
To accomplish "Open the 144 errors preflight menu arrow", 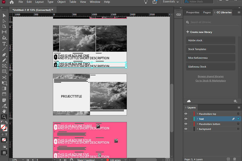I will tap(125, 160).
